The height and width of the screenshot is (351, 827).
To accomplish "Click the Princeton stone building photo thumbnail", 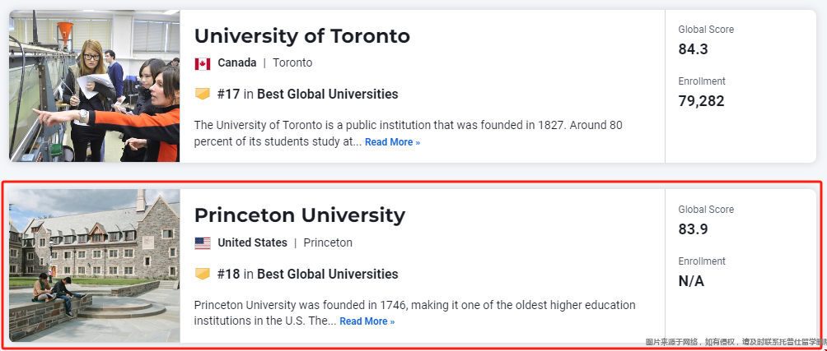I will tap(95, 266).
